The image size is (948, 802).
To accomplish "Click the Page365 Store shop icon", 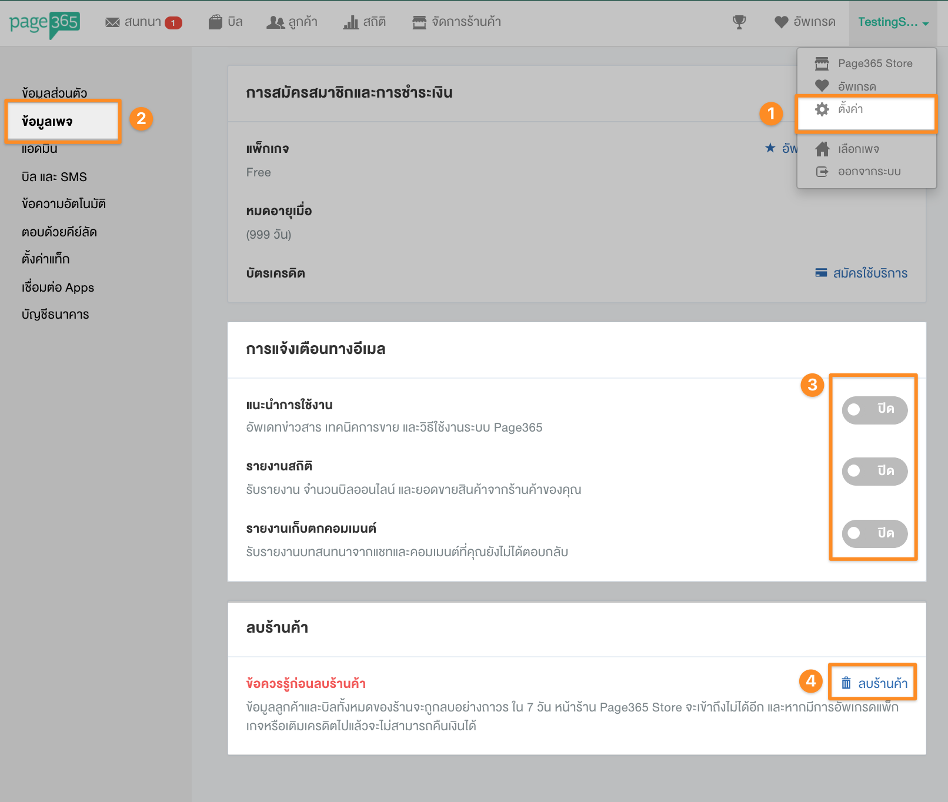I will pos(822,64).
